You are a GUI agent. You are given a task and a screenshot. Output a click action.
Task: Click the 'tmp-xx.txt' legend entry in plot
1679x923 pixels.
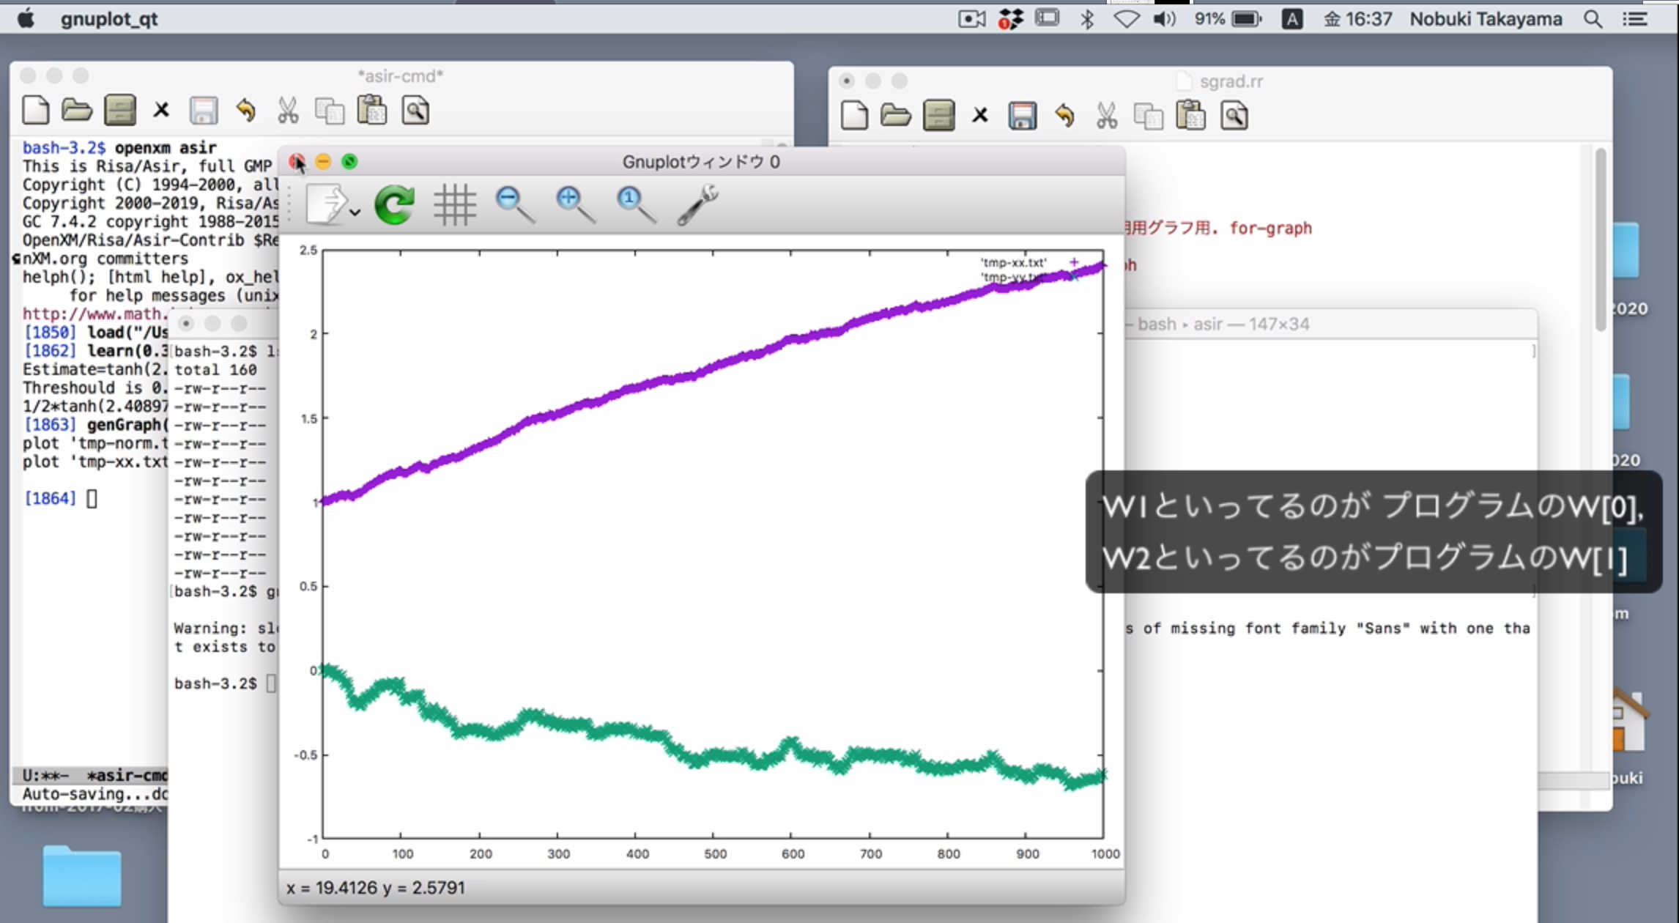[1014, 262]
